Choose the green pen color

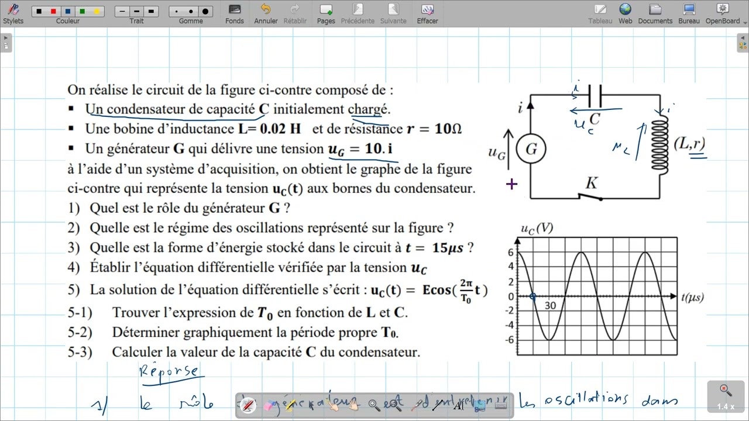click(x=82, y=11)
